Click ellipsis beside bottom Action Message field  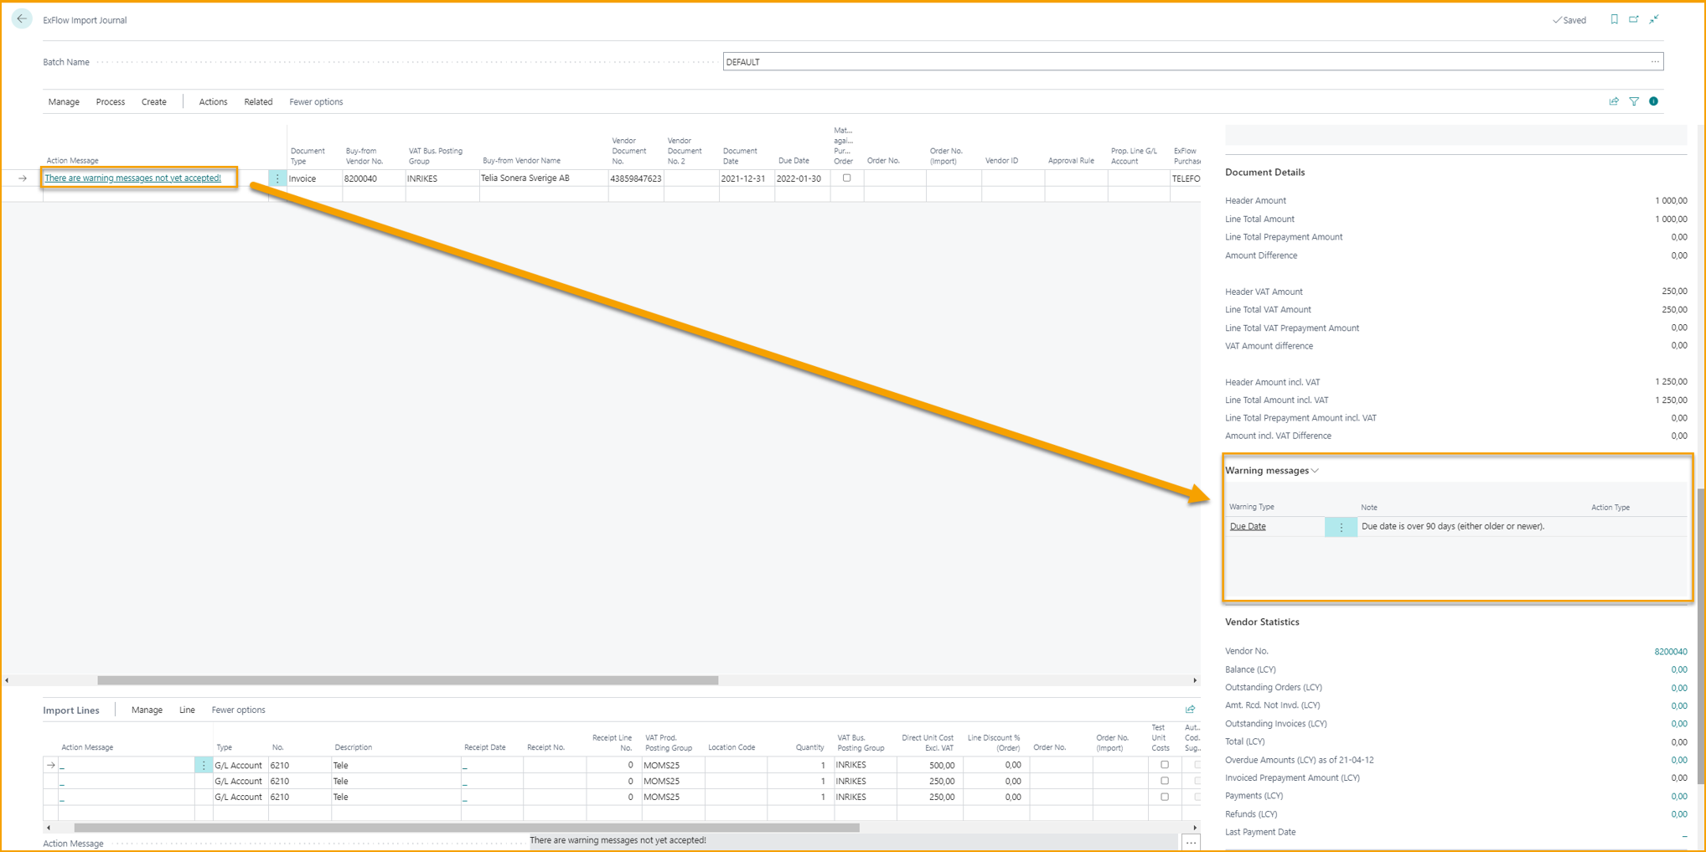point(1191,842)
